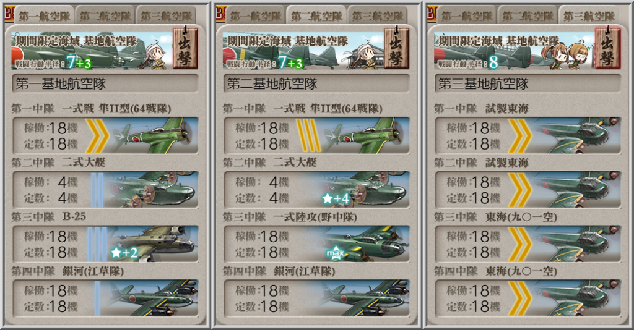Toggle 出撃 tag on 第一基地航空隊 panel
The width and height of the screenshot is (634, 330).
pos(185,48)
